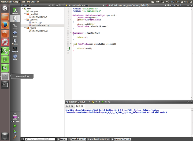
Task: Split the Projects side panel
Action: (x=60, y=5)
